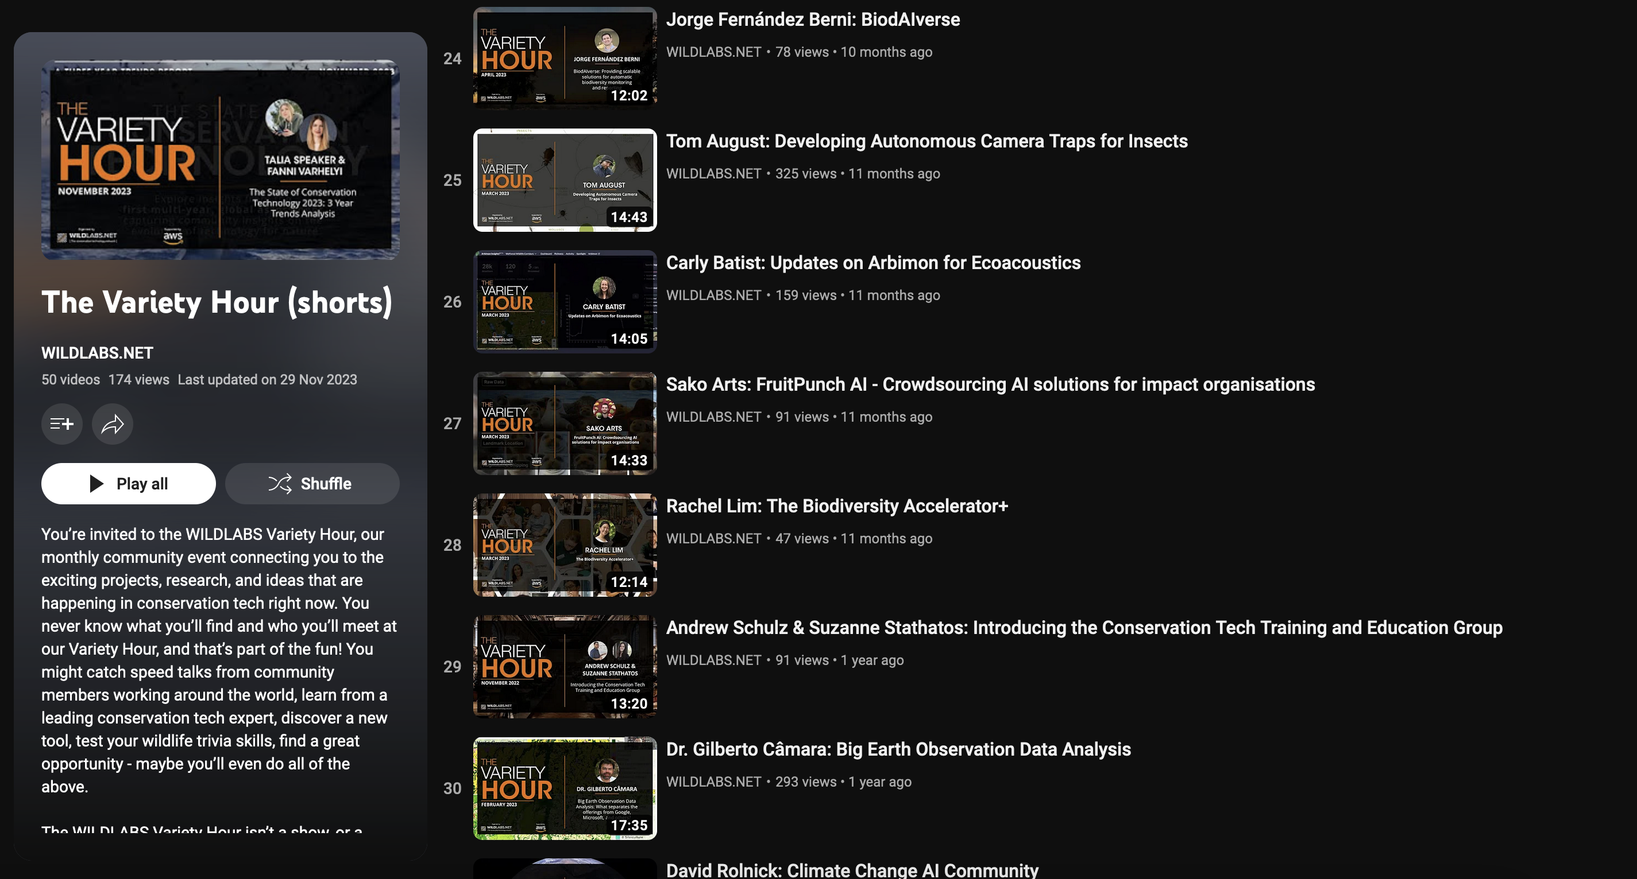The image size is (1637, 879).
Task: Click WILDLABS.NET channel under Gilberto Câmara video
Action: tap(713, 782)
